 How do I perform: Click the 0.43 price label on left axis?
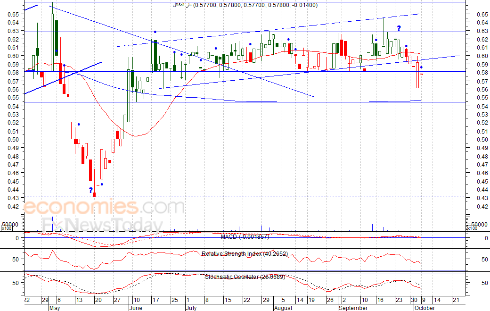pos(13,198)
